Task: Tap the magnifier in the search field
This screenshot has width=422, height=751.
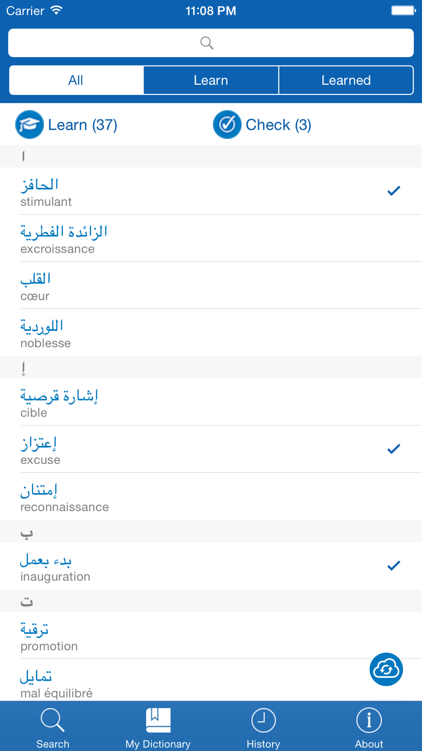Action: (x=207, y=43)
